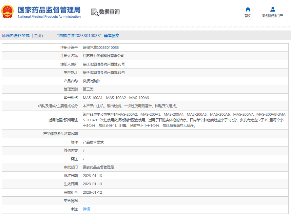Click the document icon before 境内医疗器械

[x=4, y=36]
